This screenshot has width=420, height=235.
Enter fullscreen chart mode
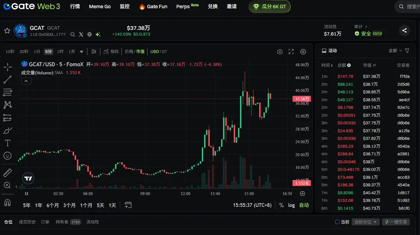[291, 52]
